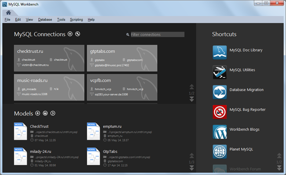Go to previous models page
The height and width of the screenshot is (175, 286).
pos(191,156)
